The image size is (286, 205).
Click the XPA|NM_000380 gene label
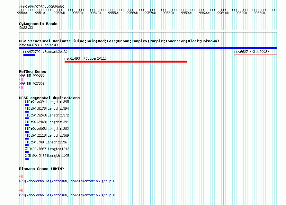click(x=32, y=75)
